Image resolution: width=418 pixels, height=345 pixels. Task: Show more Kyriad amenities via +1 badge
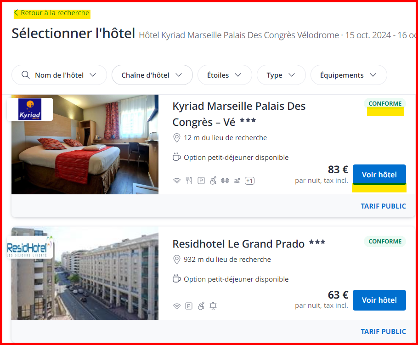249,181
